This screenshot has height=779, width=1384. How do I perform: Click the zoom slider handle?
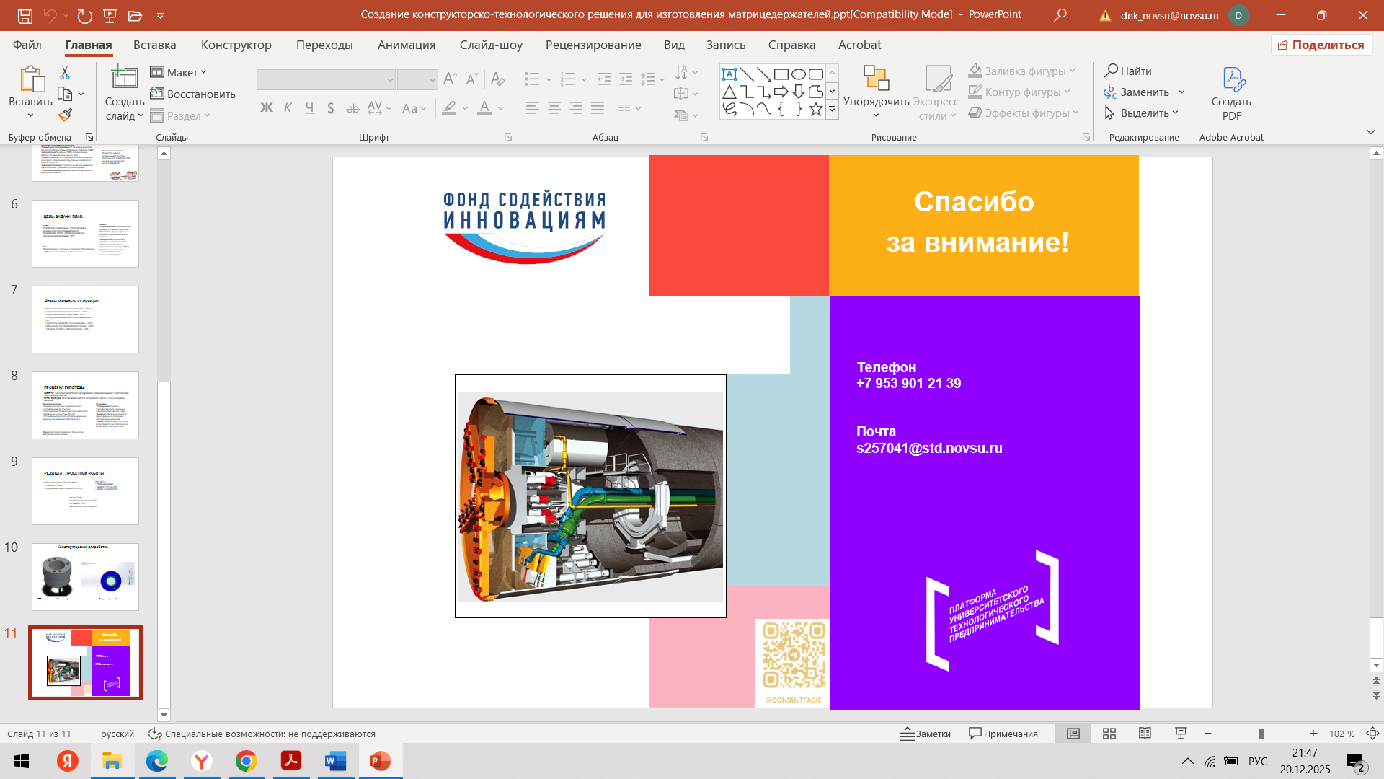pyautogui.click(x=1261, y=734)
